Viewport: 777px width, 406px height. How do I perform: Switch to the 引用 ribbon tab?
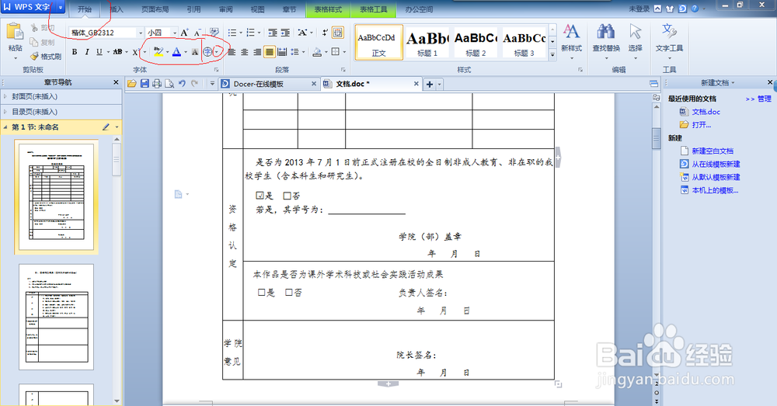pos(193,9)
